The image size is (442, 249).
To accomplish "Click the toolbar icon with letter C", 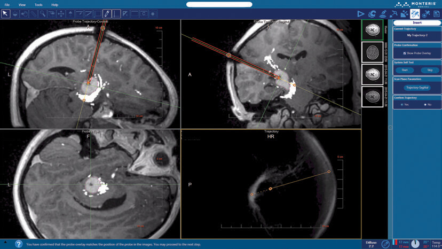I will point(144,13).
